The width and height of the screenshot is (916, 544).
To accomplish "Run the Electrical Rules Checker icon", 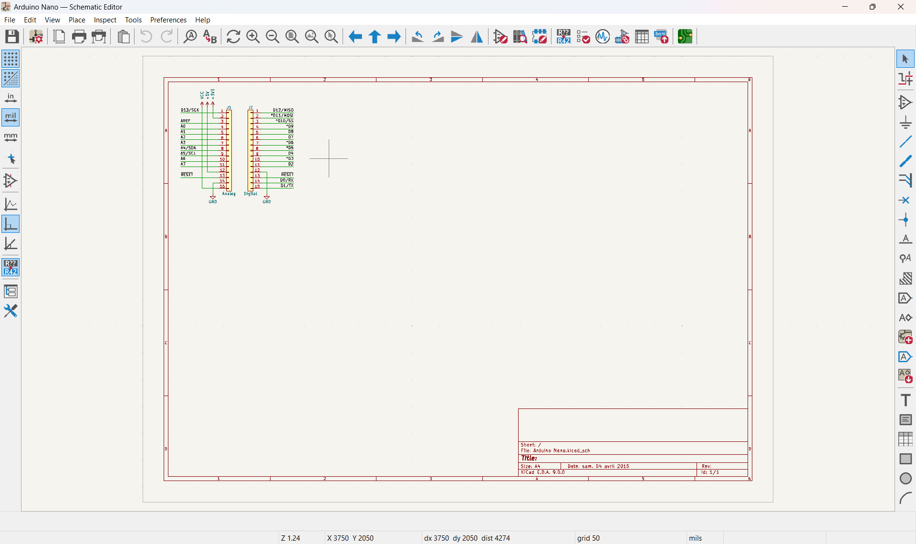I will point(583,37).
